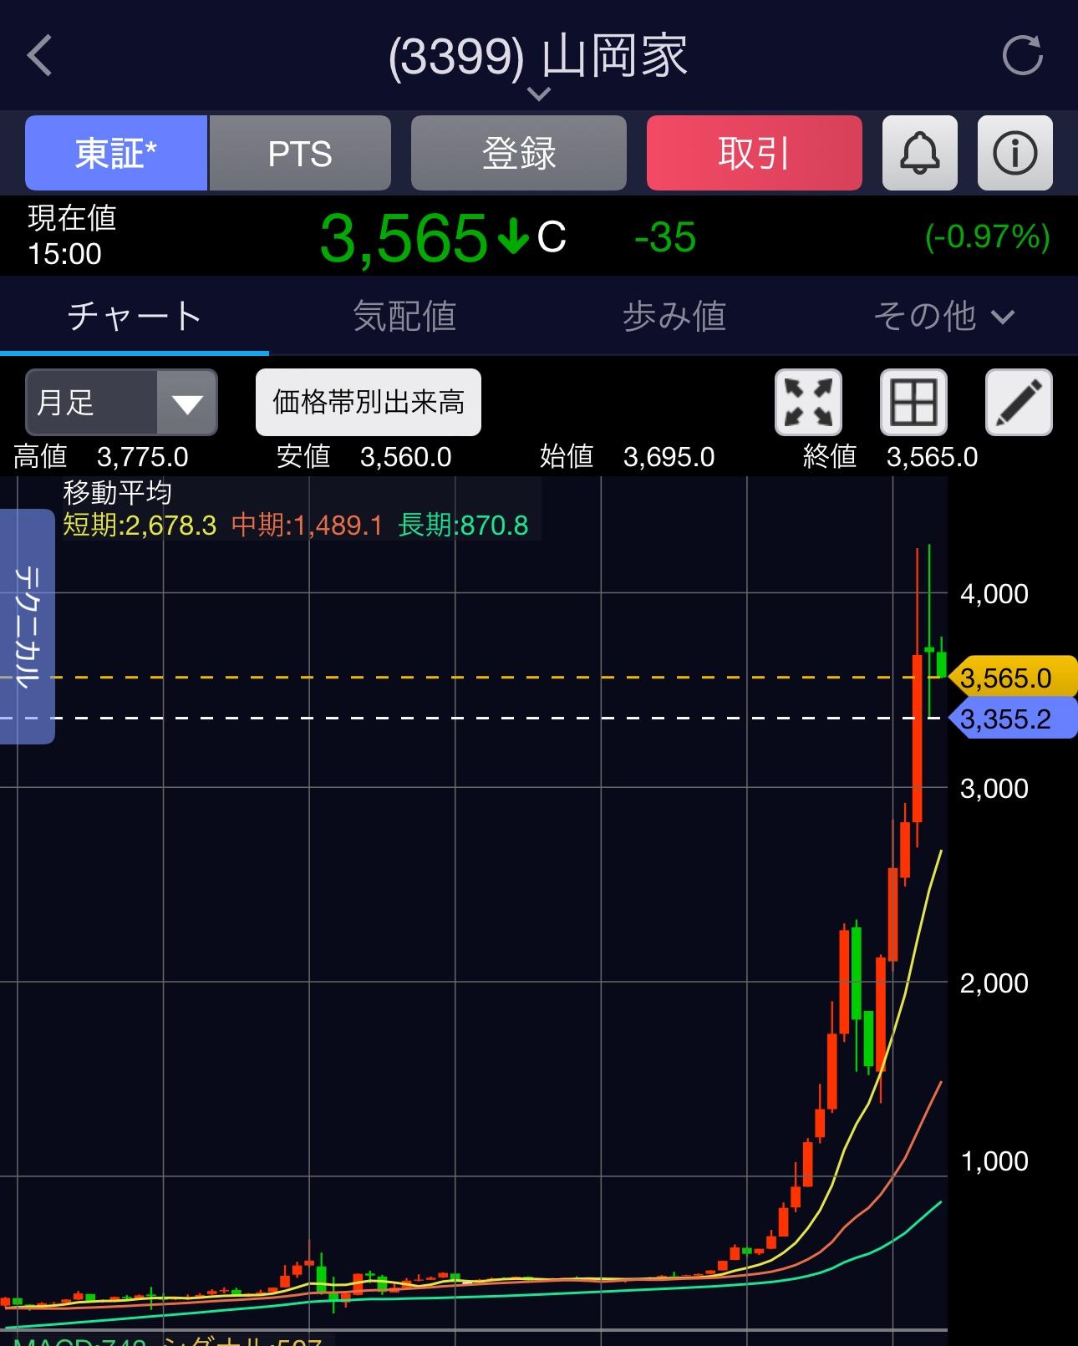Tap the 4,000 price axis label
The width and height of the screenshot is (1078, 1346).
point(994,594)
